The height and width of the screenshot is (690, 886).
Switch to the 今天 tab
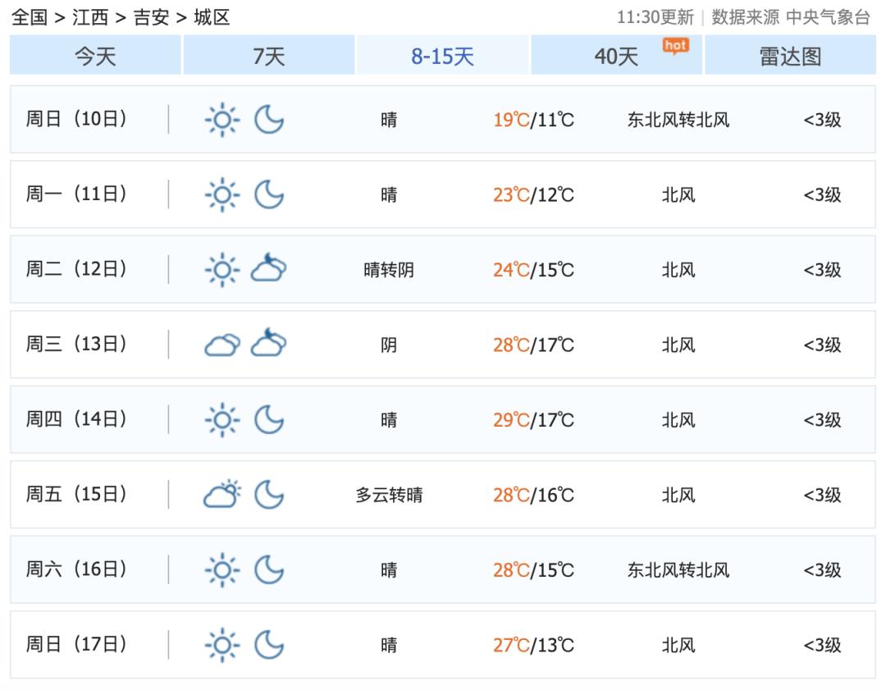[x=96, y=57]
